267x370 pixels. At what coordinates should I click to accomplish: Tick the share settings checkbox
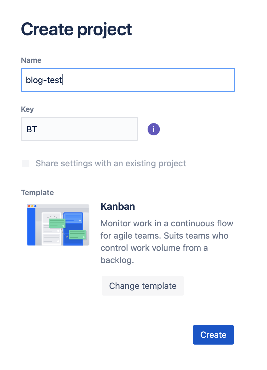(26, 164)
